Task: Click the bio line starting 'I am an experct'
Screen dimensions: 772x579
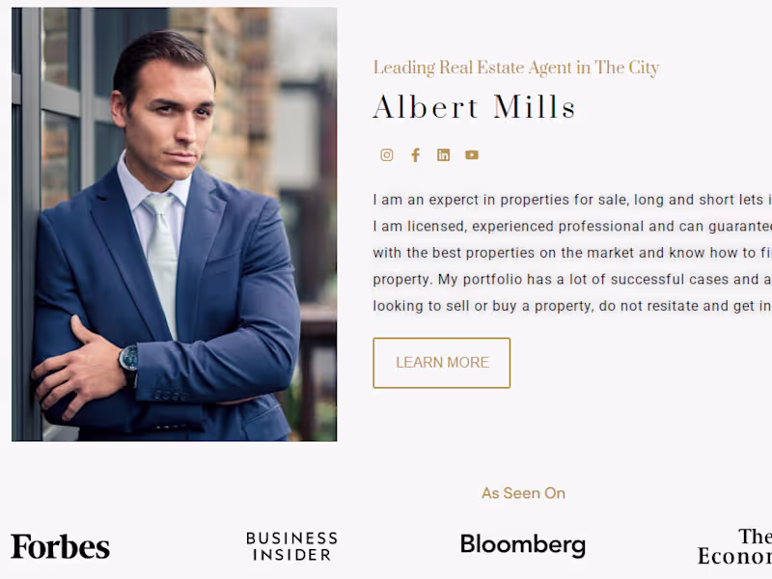Action: 571,200
